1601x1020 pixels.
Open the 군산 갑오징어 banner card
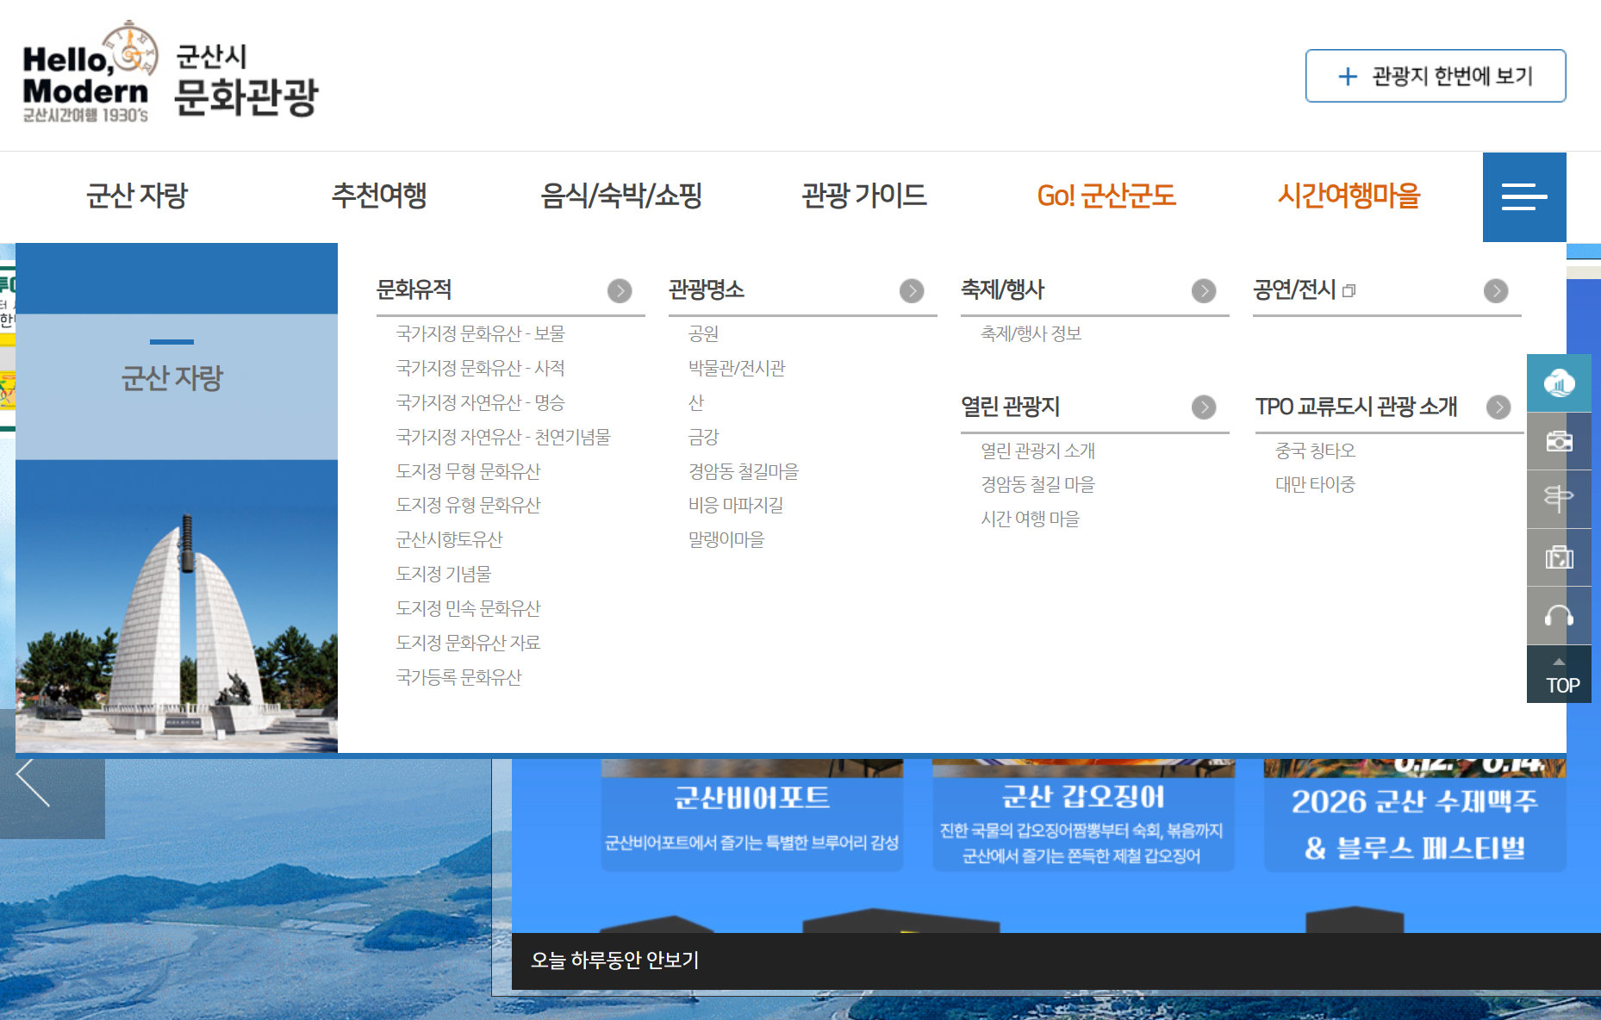click(1083, 815)
